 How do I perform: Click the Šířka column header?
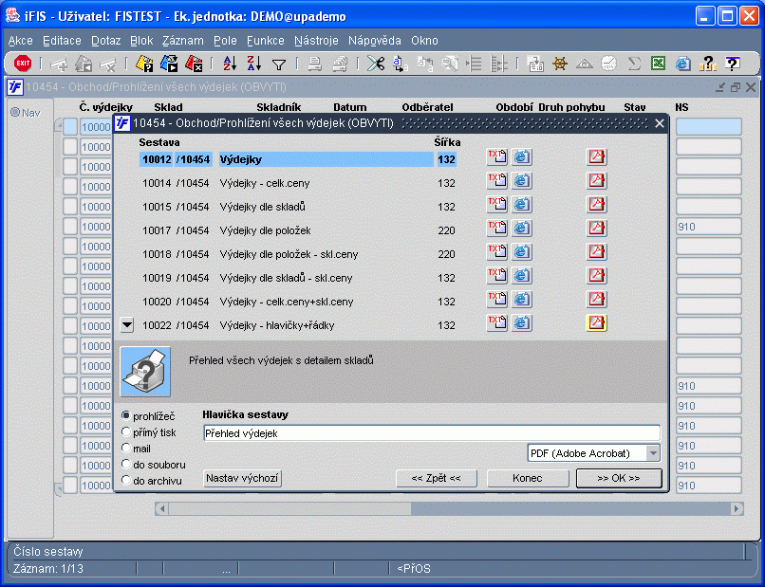click(447, 142)
